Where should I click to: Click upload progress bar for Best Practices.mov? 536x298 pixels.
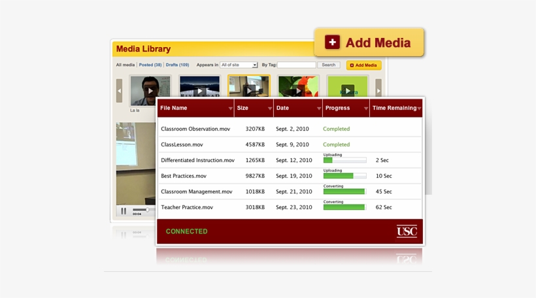[345, 176]
